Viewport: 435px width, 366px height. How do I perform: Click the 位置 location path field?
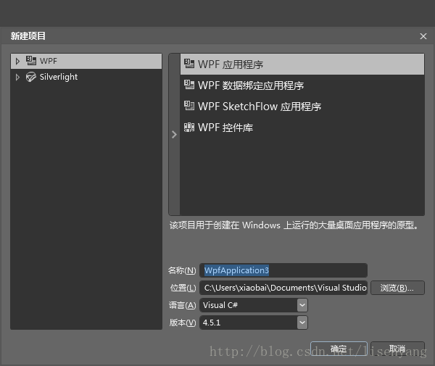[x=283, y=288]
